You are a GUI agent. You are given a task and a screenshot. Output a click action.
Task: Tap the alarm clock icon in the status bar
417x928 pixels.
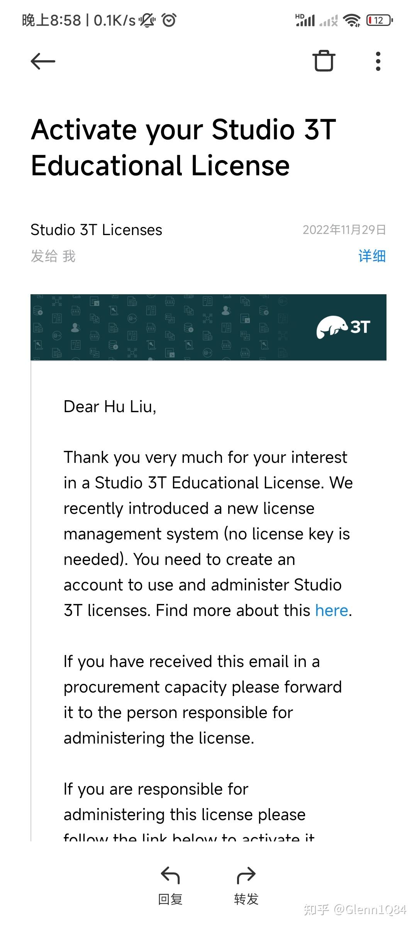coord(169,19)
